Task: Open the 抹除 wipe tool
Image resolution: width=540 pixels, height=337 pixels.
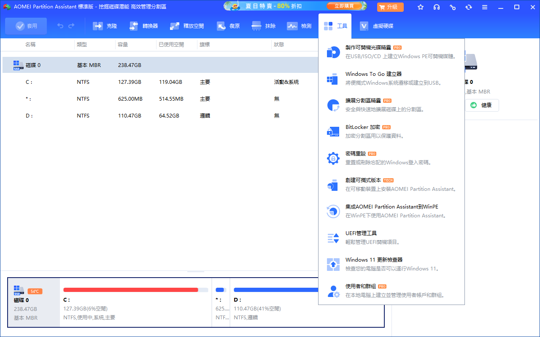Action: pos(264,26)
